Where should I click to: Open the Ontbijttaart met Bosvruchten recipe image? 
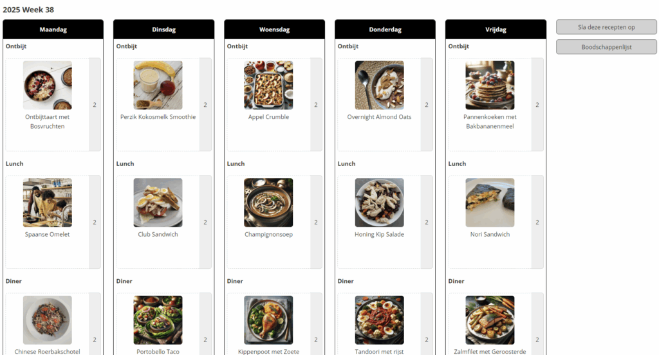(48, 86)
